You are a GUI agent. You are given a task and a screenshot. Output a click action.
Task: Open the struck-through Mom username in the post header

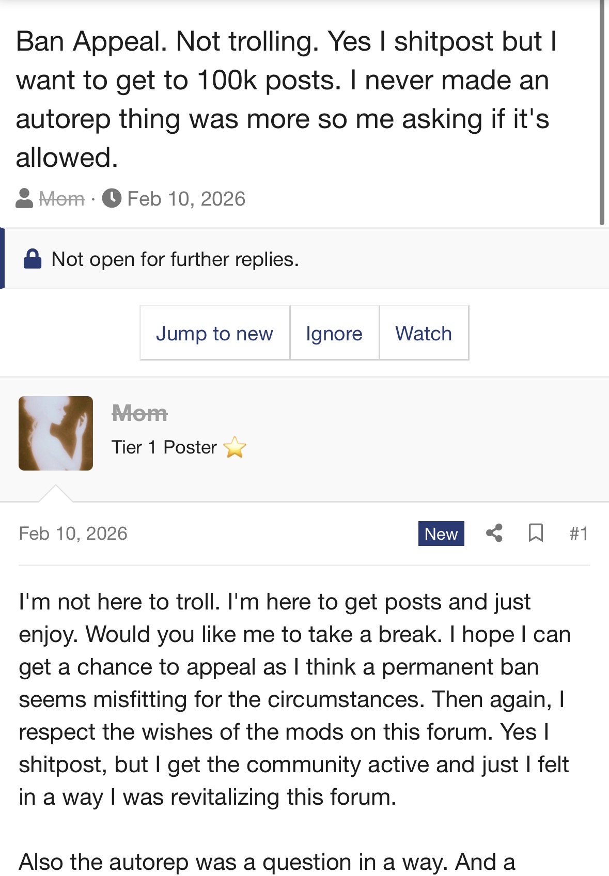[139, 413]
